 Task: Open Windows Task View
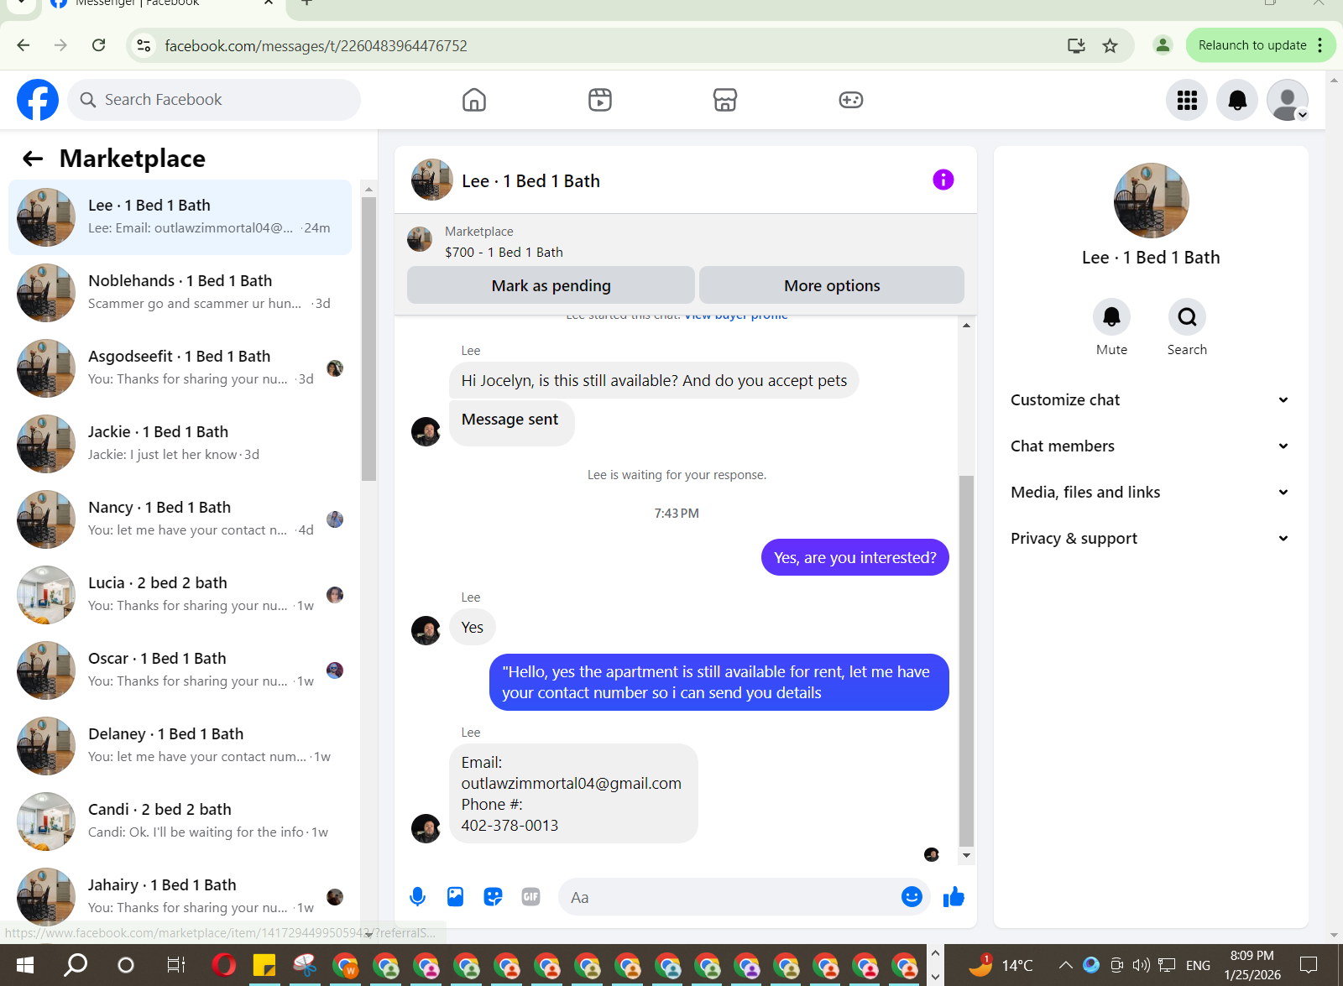(175, 965)
